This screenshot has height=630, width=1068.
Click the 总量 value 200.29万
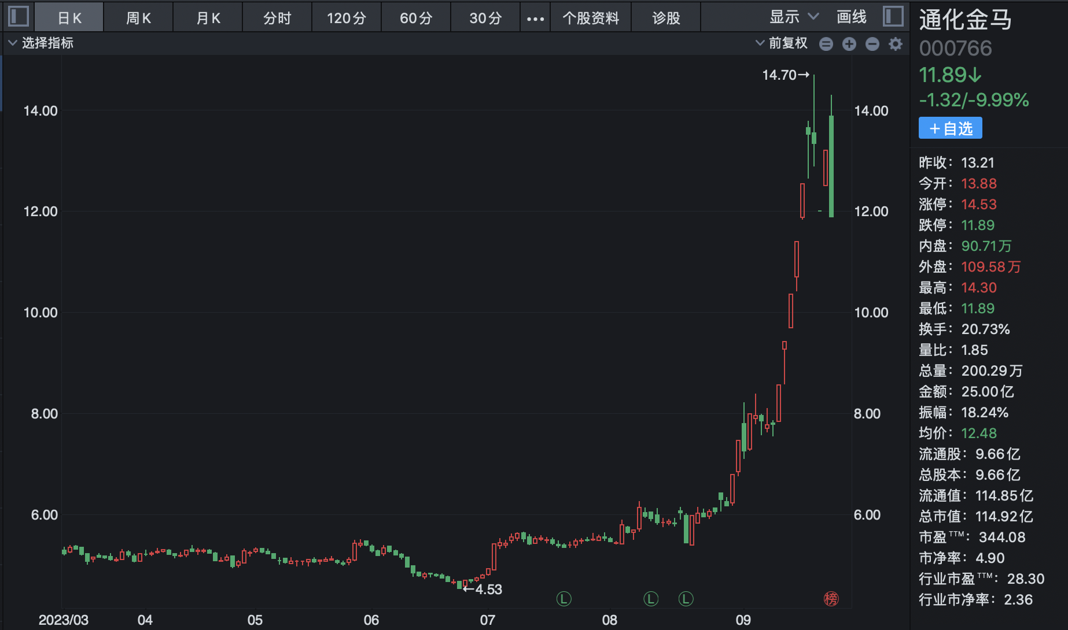992,371
